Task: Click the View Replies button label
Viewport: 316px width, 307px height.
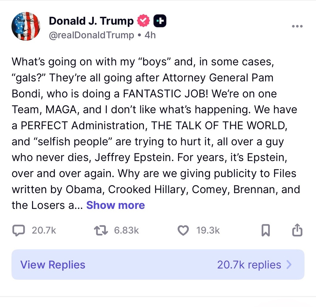Action: pos(53,265)
